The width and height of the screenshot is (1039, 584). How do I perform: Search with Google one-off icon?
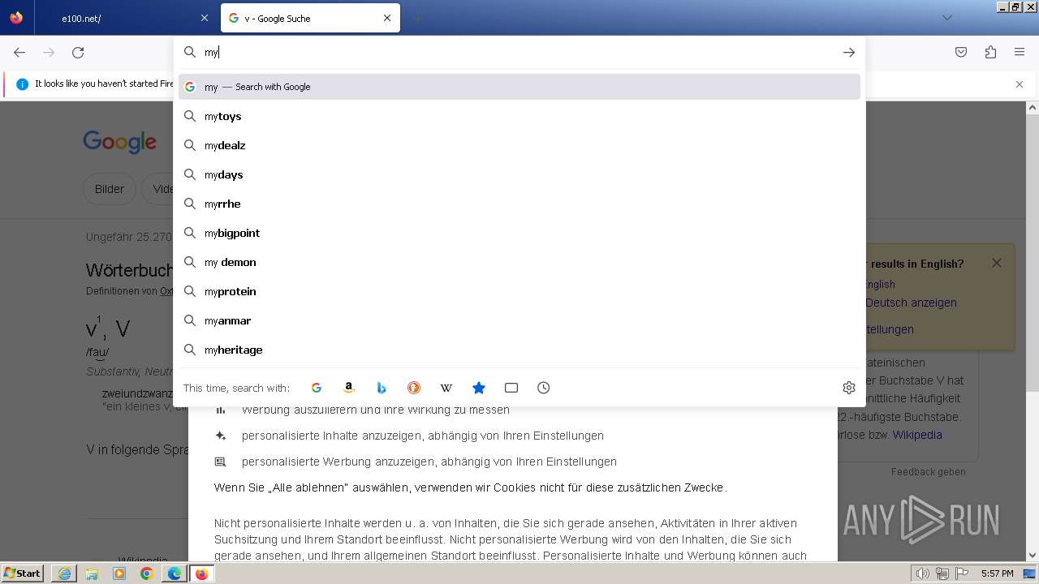pyautogui.click(x=317, y=388)
